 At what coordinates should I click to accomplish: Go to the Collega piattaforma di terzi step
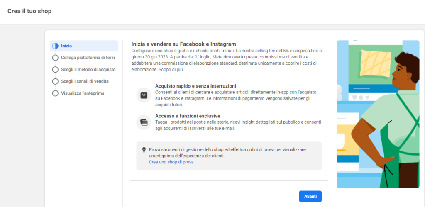(x=88, y=58)
